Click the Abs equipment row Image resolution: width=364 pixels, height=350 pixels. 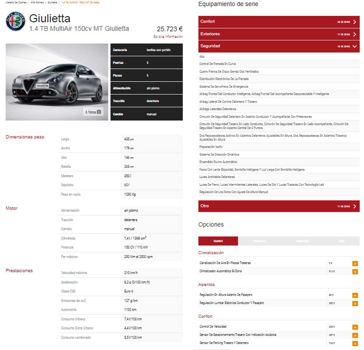[x=279, y=56]
